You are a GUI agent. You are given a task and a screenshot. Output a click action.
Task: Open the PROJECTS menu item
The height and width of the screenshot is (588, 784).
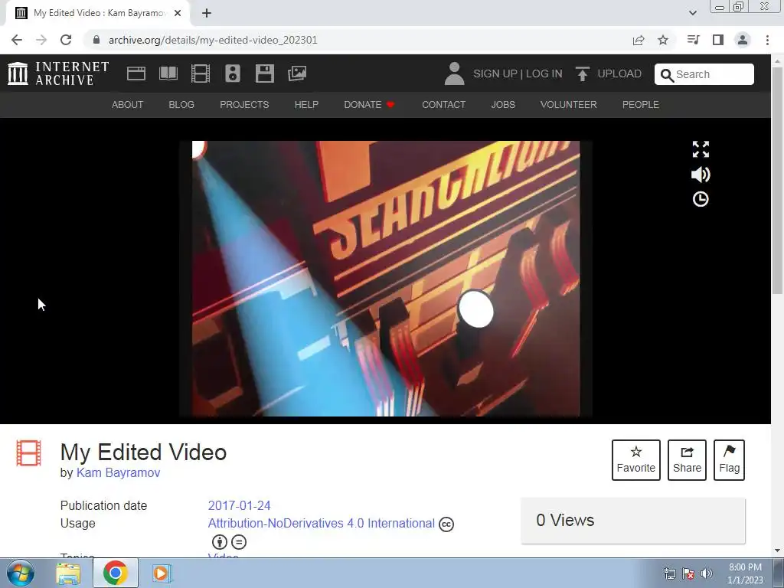pyautogui.click(x=244, y=104)
